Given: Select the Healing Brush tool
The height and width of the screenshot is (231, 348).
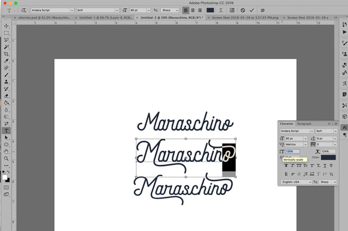Looking at the screenshot, I should click(6, 68).
